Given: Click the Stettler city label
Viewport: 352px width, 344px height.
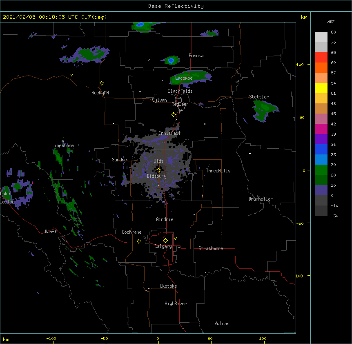Looking at the screenshot, I should tap(258, 97).
